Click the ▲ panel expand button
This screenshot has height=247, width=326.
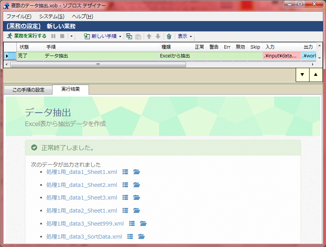(316, 75)
